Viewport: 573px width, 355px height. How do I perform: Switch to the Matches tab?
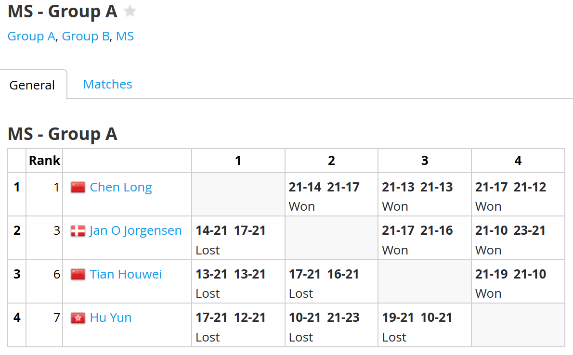(x=108, y=84)
